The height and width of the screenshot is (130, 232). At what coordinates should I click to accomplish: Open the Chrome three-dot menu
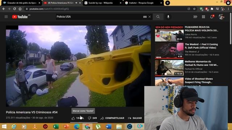point(228,9)
